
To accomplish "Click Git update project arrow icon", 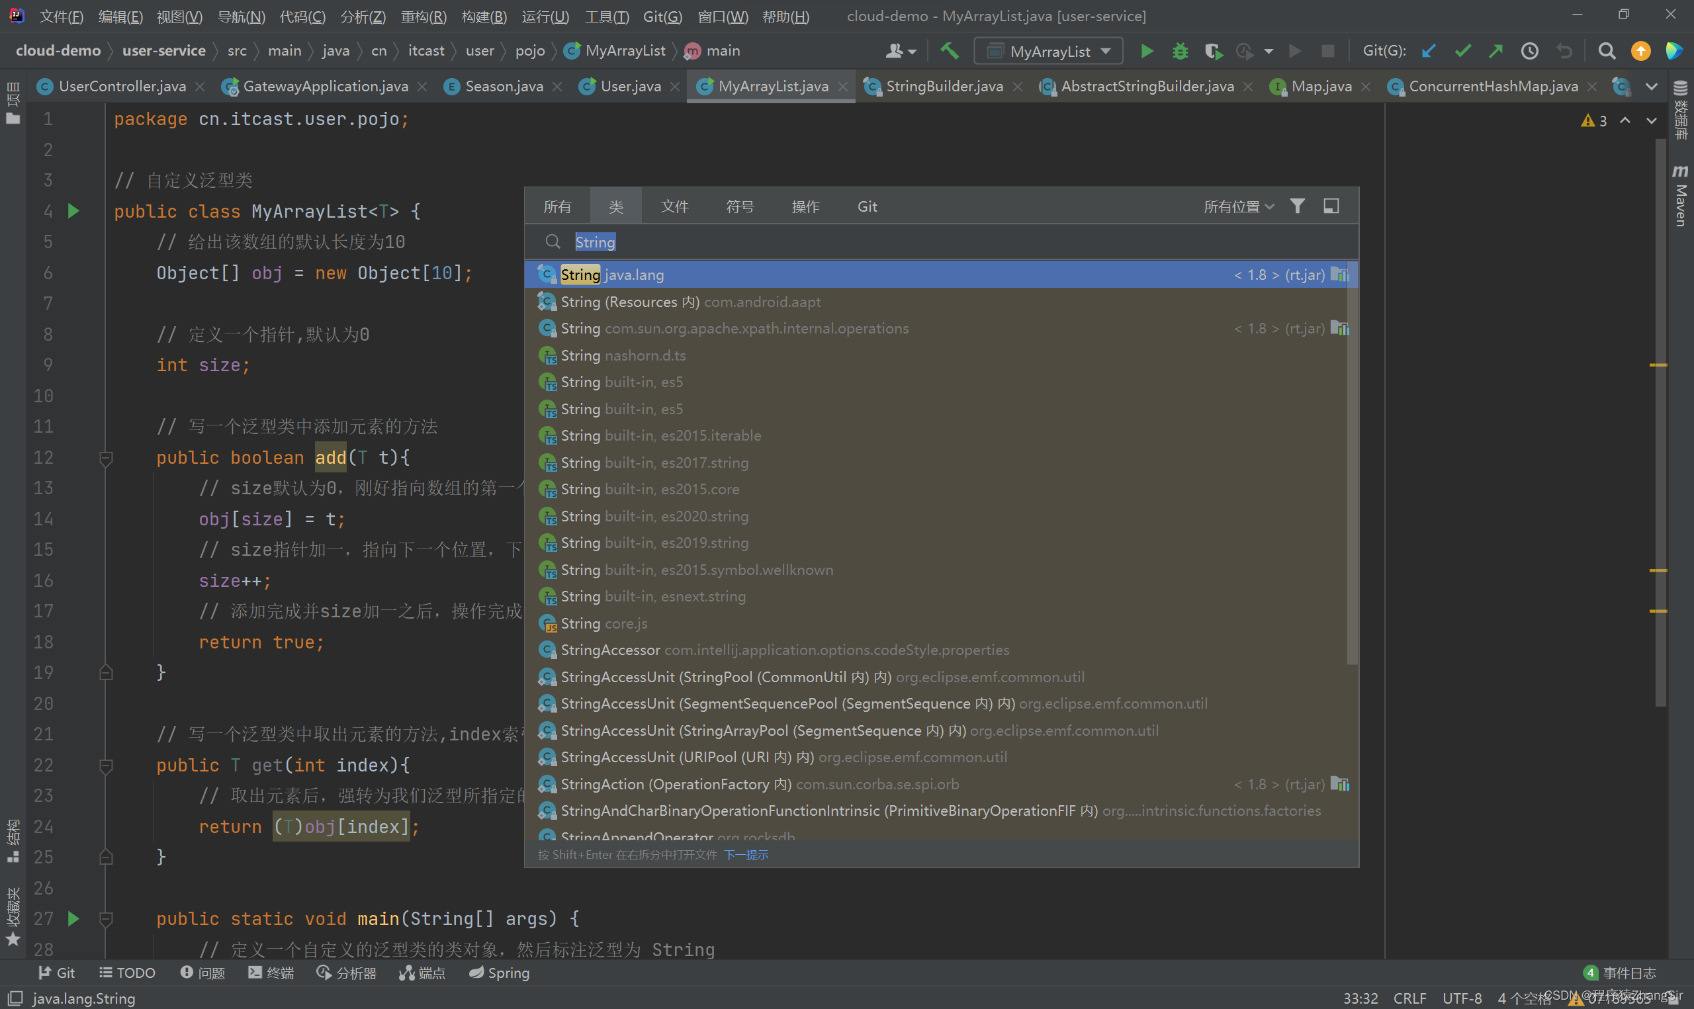I will click(1428, 51).
